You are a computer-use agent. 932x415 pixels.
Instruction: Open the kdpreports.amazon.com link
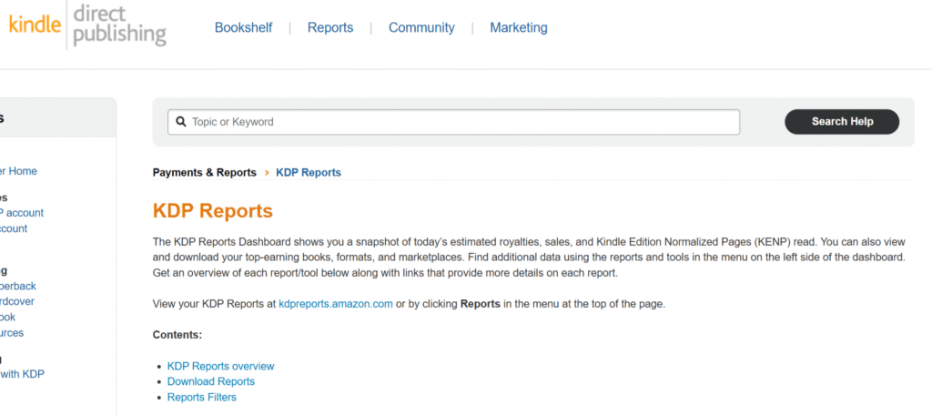click(336, 304)
